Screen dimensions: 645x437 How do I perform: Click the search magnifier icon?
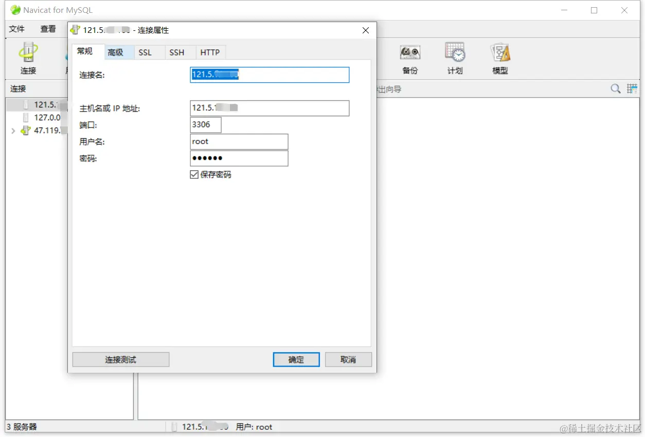[x=616, y=89]
